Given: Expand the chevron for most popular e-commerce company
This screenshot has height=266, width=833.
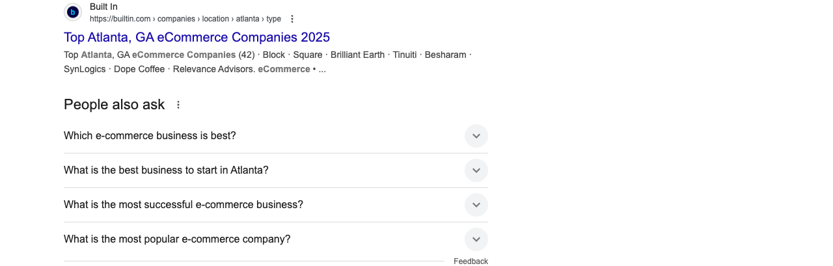Looking at the screenshot, I should [x=476, y=239].
